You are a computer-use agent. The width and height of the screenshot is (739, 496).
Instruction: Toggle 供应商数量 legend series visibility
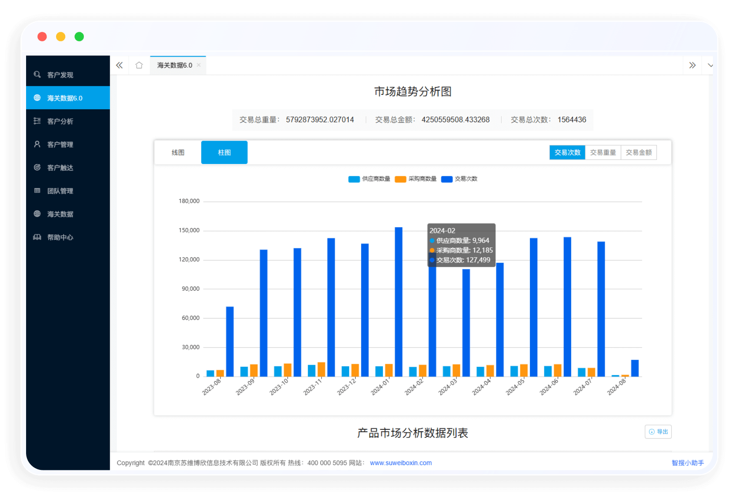[x=369, y=179]
